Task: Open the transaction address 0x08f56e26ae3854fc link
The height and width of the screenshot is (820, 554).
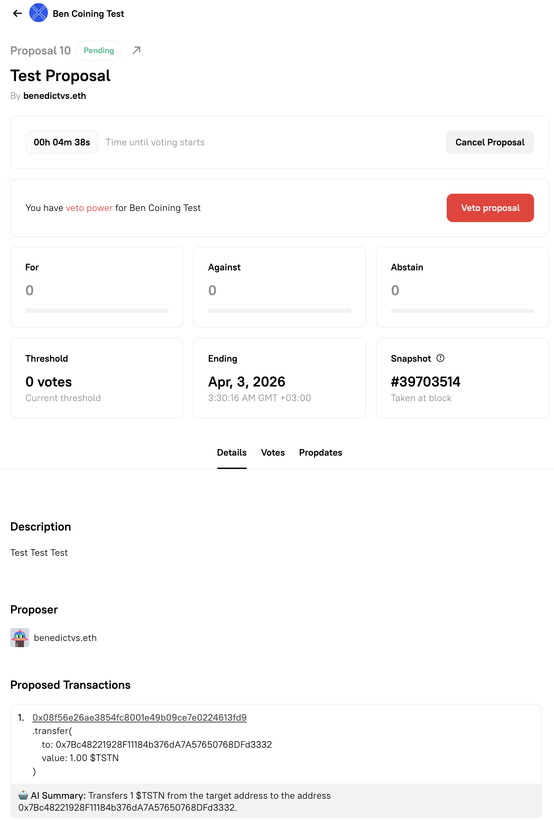Action: (x=140, y=717)
